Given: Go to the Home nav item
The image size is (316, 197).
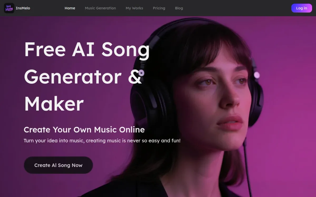Looking at the screenshot, I should (x=70, y=8).
